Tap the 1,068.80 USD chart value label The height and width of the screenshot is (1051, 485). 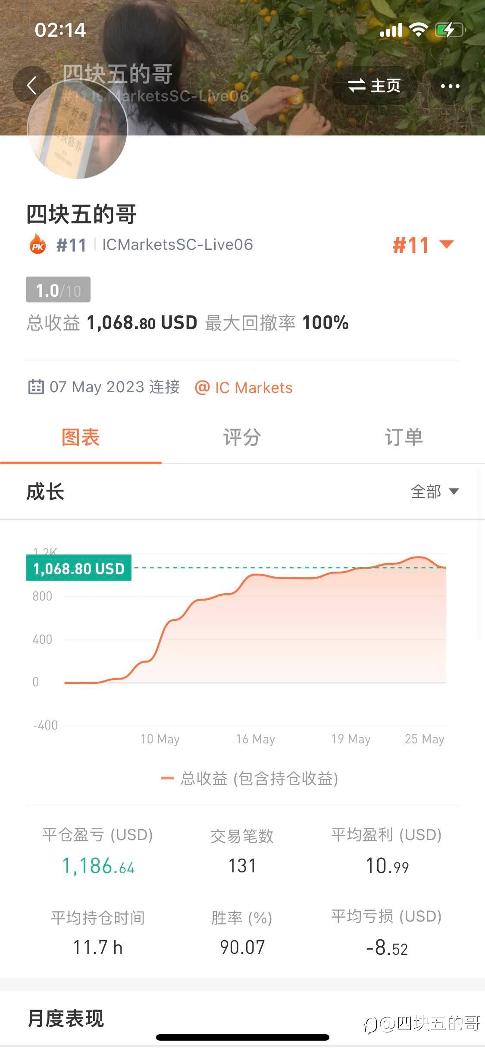(79, 568)
